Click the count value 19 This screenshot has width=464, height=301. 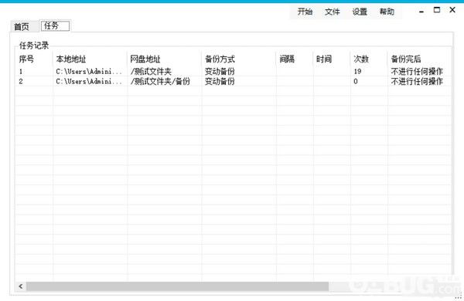coord(357,72)
